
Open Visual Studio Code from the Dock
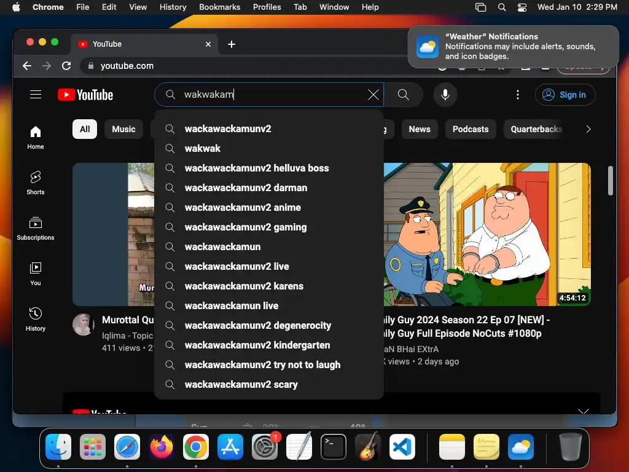(x=402, y=447)
